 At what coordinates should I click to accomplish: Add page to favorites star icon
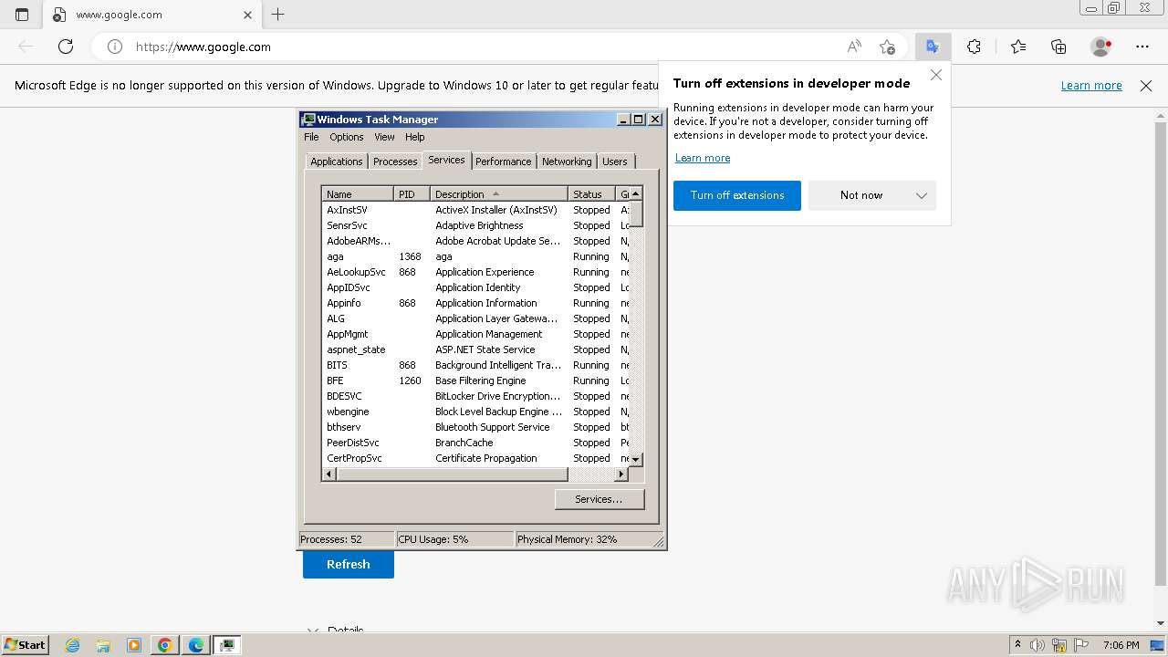(887, 47)
